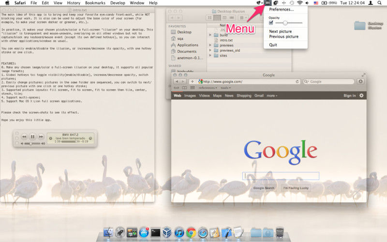Image resolution: width=387 pixels, height=242 pixels.
Task: Open VirtualBox cube icon in the Dock
Action: [167, 232]
